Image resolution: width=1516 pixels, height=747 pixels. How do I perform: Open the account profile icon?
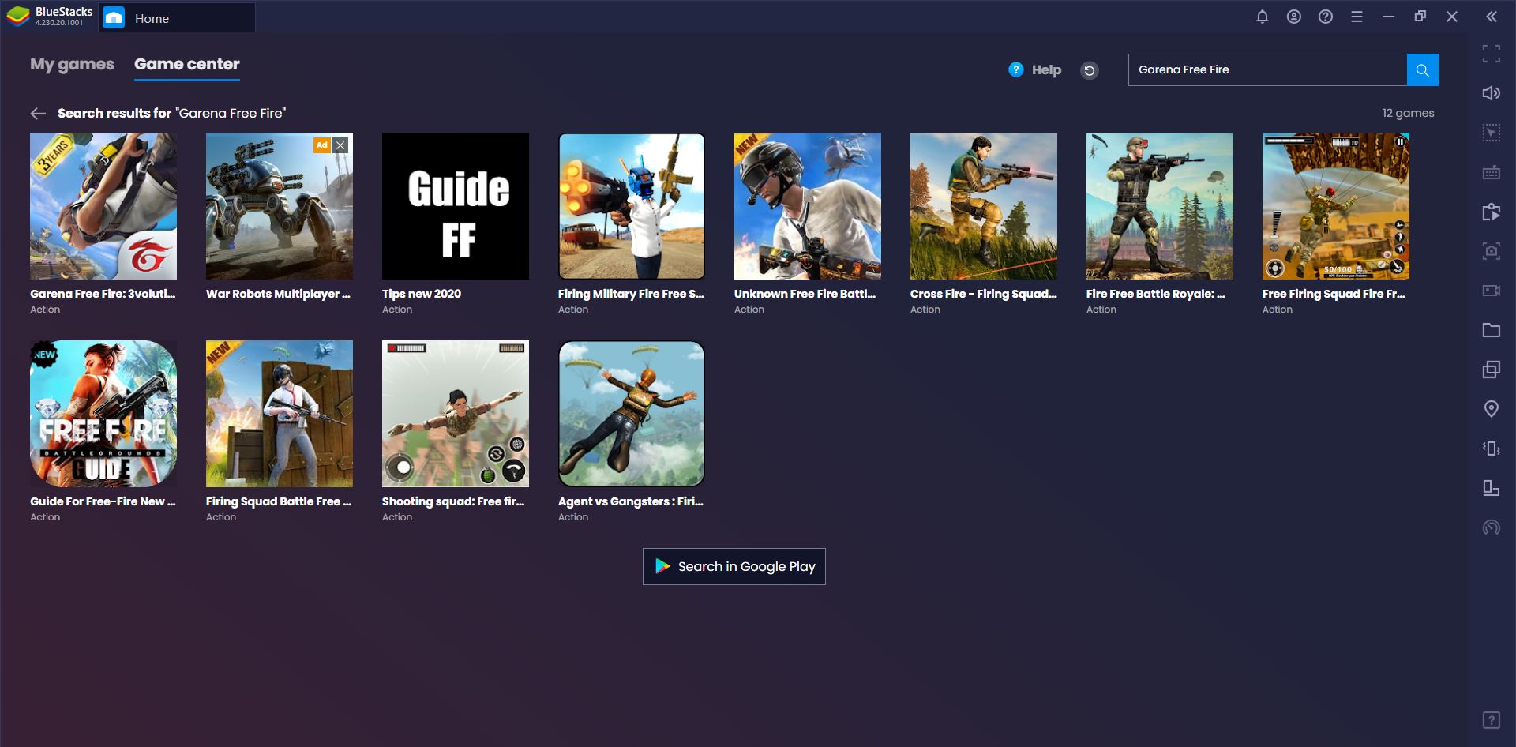pyautogui.click(x=1294, y=17)
